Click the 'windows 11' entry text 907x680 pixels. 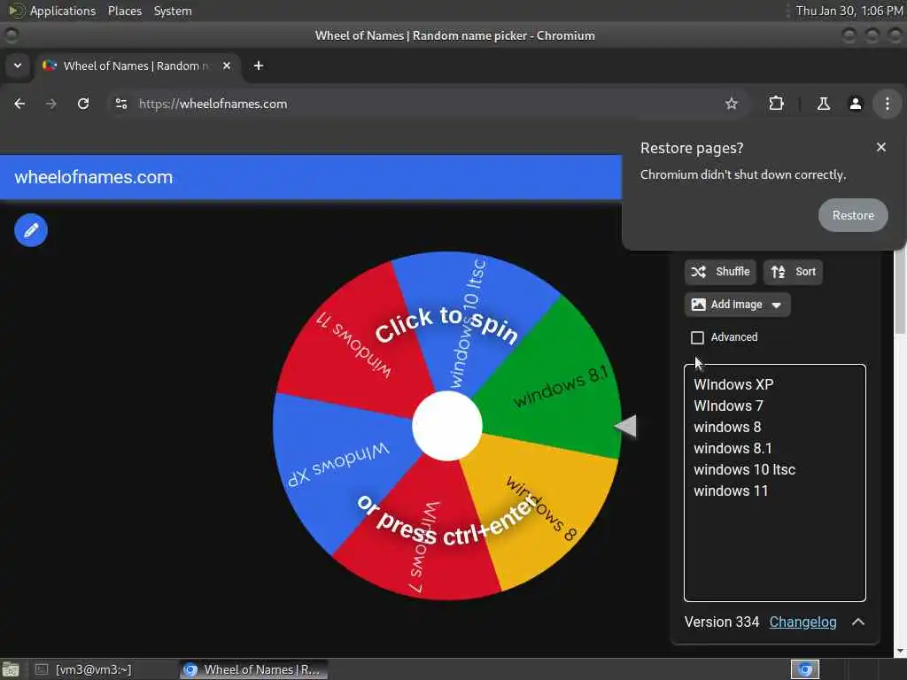pos(731,491)
